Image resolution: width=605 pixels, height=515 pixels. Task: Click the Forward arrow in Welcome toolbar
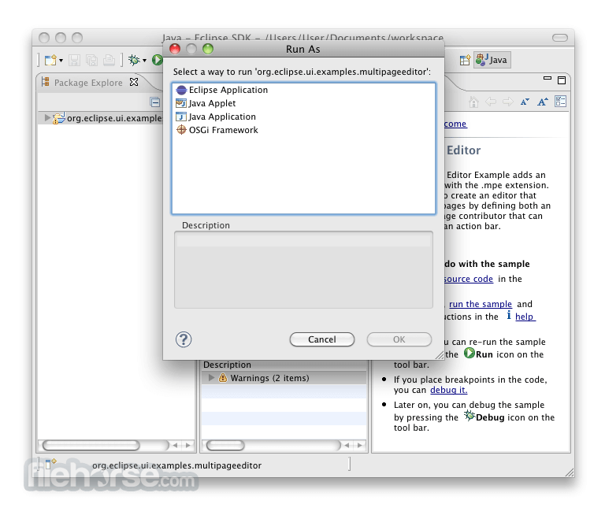click(x=508, y=102)
